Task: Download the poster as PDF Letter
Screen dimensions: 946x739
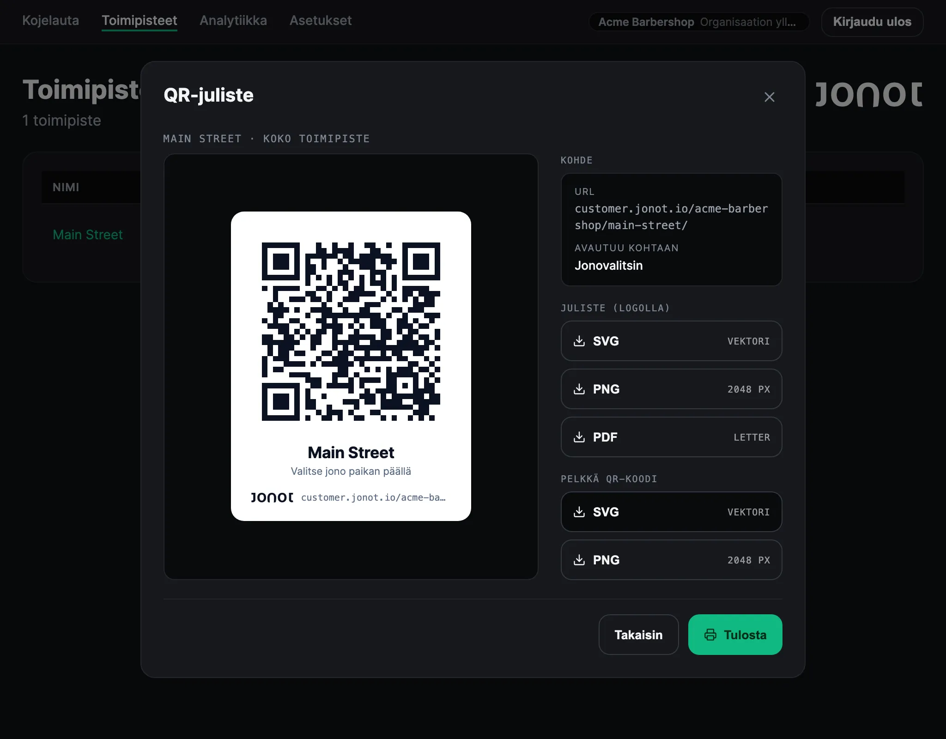Action: pos(671,437)
